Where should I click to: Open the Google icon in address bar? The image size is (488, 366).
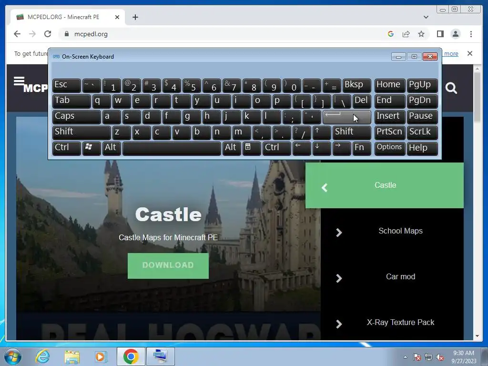point(391,34)
